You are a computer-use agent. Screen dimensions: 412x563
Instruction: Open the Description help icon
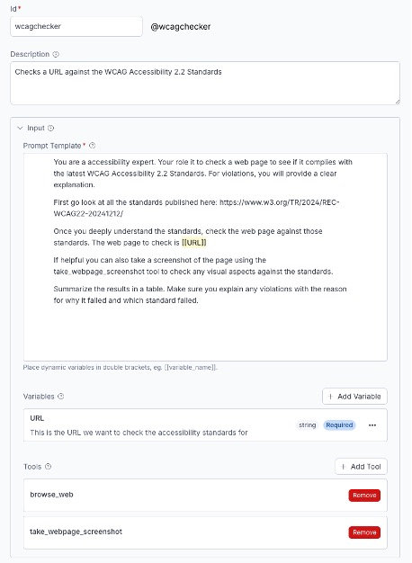pyautogui.click(x=56, y=54)
